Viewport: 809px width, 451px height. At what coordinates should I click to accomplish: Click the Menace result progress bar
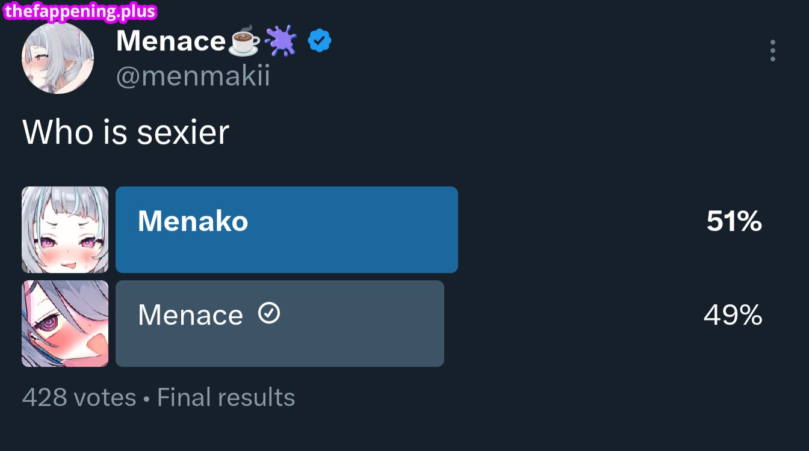[280, 323]
